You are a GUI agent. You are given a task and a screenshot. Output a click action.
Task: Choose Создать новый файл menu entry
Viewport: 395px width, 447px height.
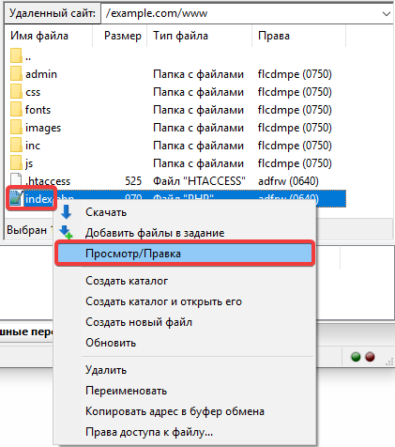185,322
